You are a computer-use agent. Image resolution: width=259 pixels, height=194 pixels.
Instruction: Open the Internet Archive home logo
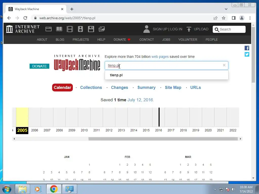tap(23, 29)
